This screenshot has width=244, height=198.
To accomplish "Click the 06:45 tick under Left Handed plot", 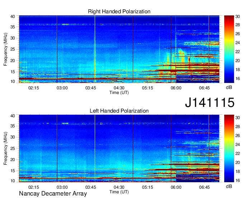I will [205, 187].
